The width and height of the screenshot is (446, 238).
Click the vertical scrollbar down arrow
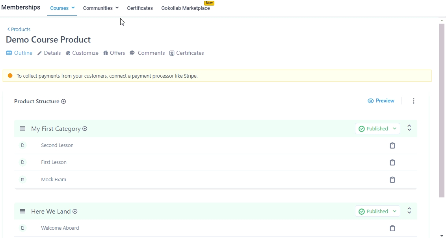[442, 236]
